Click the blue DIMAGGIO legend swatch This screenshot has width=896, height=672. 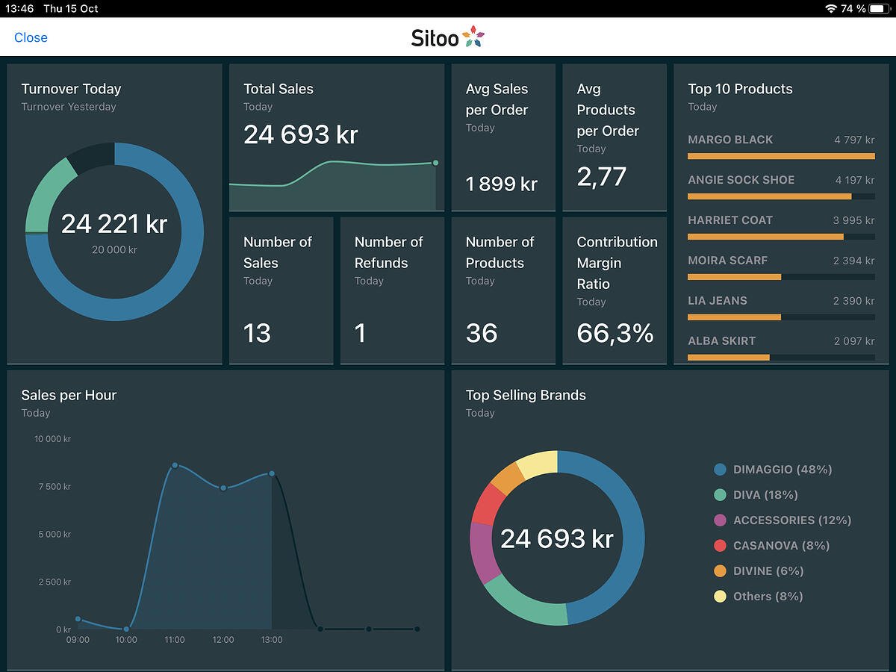pyautogui.click(x=720, y=470)
